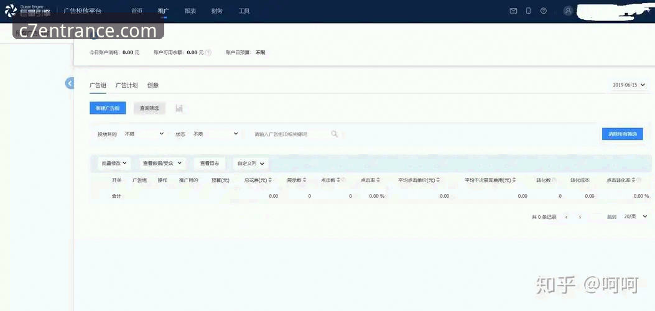This screenshot has height=311, width=655.
Task: Click the search magnifier icon
Action: (334, 134)
